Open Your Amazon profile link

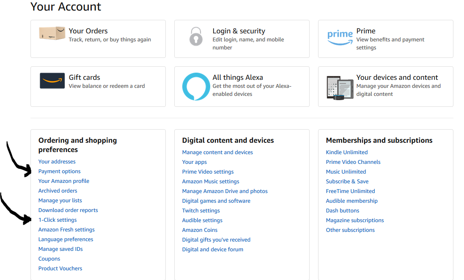click(63, 181)
